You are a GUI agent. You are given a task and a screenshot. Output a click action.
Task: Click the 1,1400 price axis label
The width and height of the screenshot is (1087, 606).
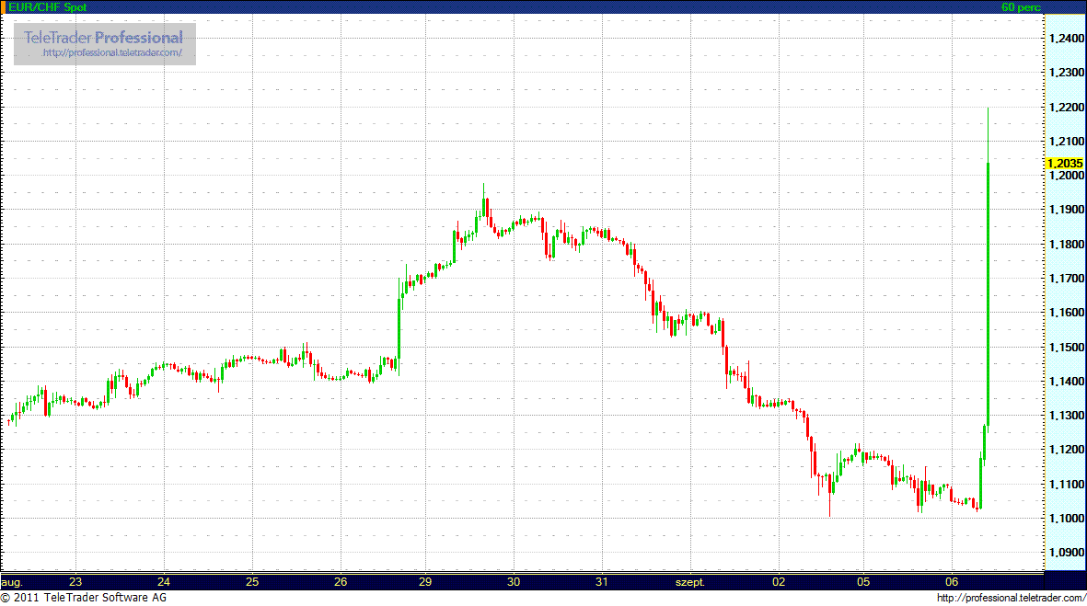tap(1066, 382)
